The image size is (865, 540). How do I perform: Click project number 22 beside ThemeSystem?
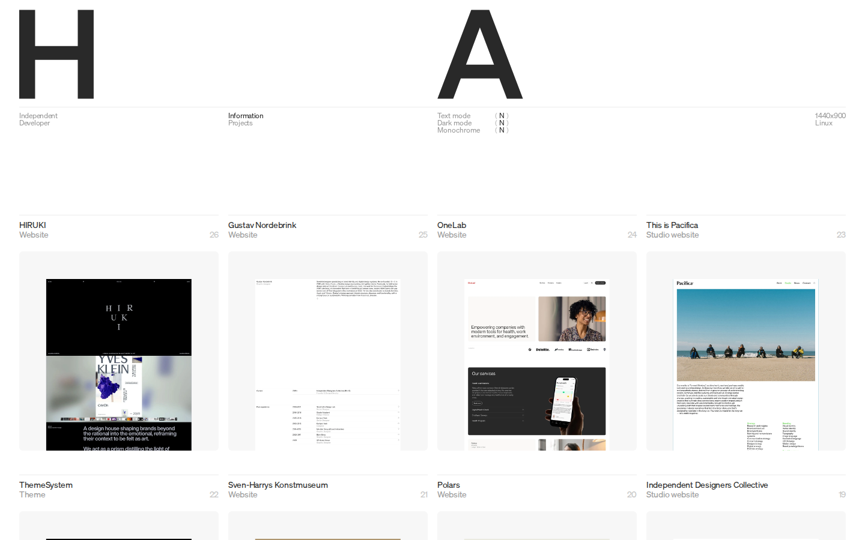pyautogui.click(x=214, y=494)
